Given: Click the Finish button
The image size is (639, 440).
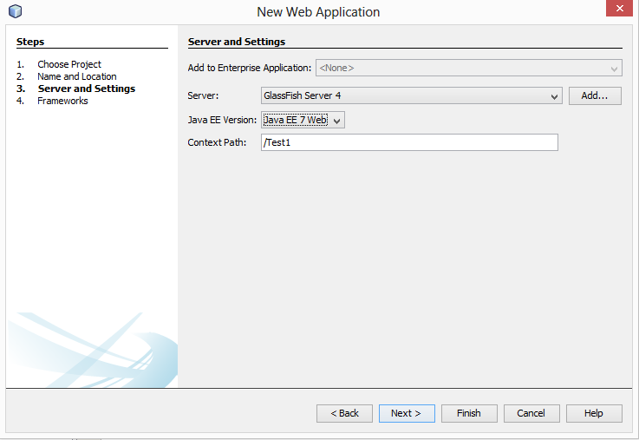Looking at the screenshot, I should (x=469, y=413).
